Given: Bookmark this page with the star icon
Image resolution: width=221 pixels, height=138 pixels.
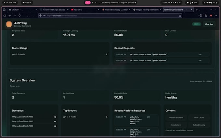Looking at the screenshot, I should (180, 16).
